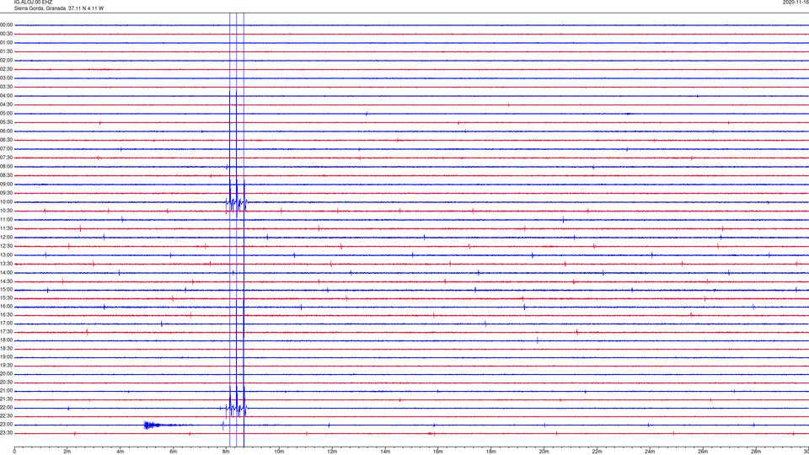Image resolution: width=809 pixels, height=455 pixels.
Task: Pick the 8m x-axis label
Action: (226, 452)
